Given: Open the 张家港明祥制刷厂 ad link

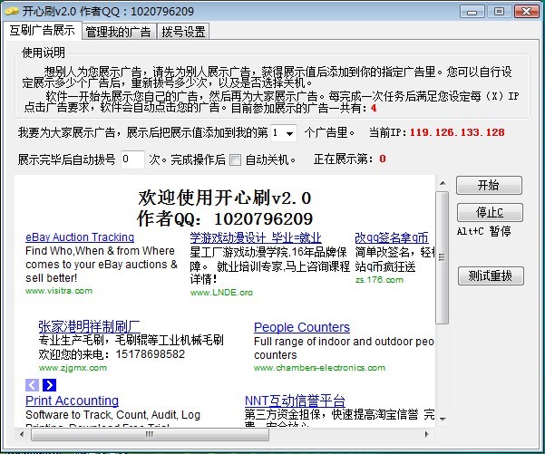Looking at the screenshot, I should point(90,326).
